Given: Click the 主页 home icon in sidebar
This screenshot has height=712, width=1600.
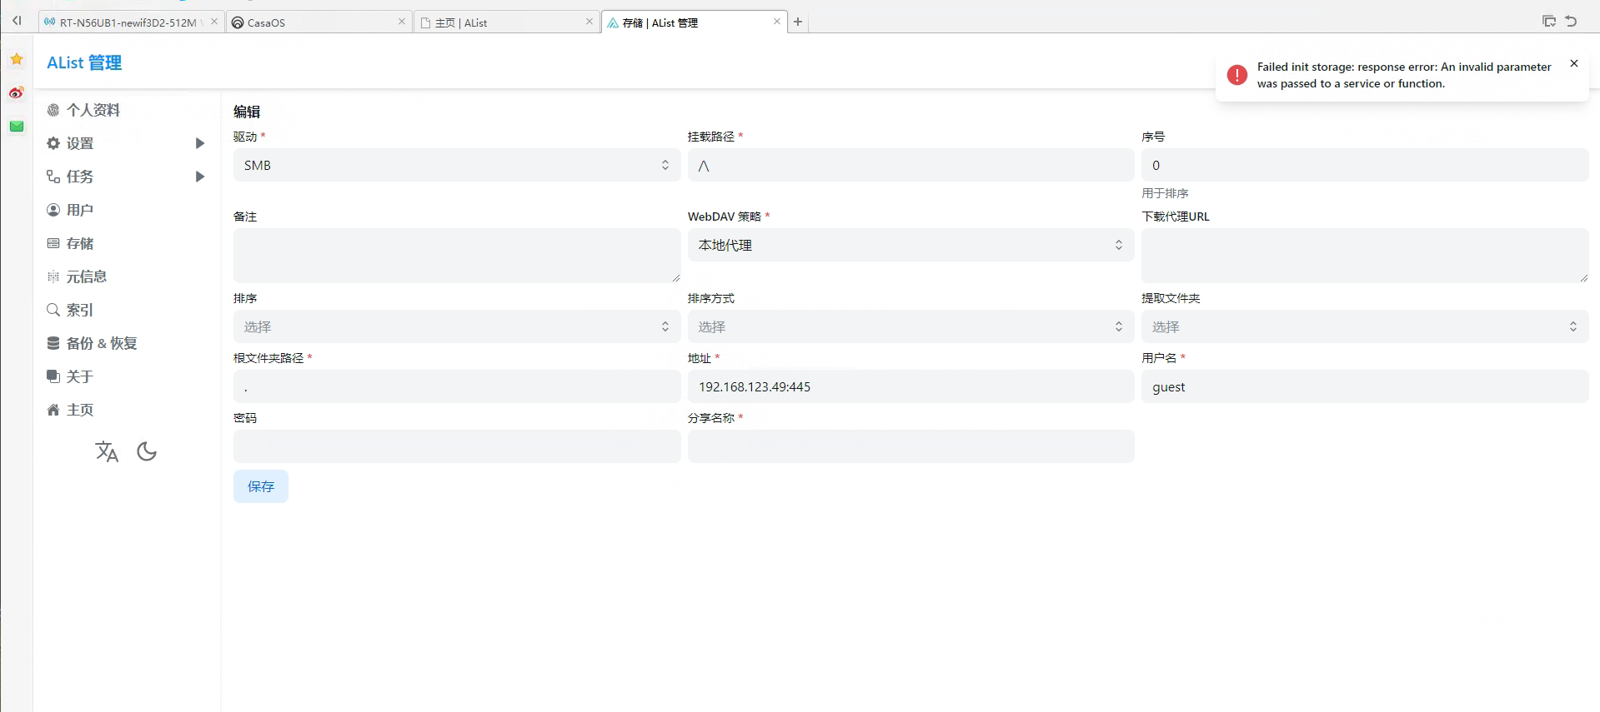Looking at the screenshot, I should click(53, 410).
